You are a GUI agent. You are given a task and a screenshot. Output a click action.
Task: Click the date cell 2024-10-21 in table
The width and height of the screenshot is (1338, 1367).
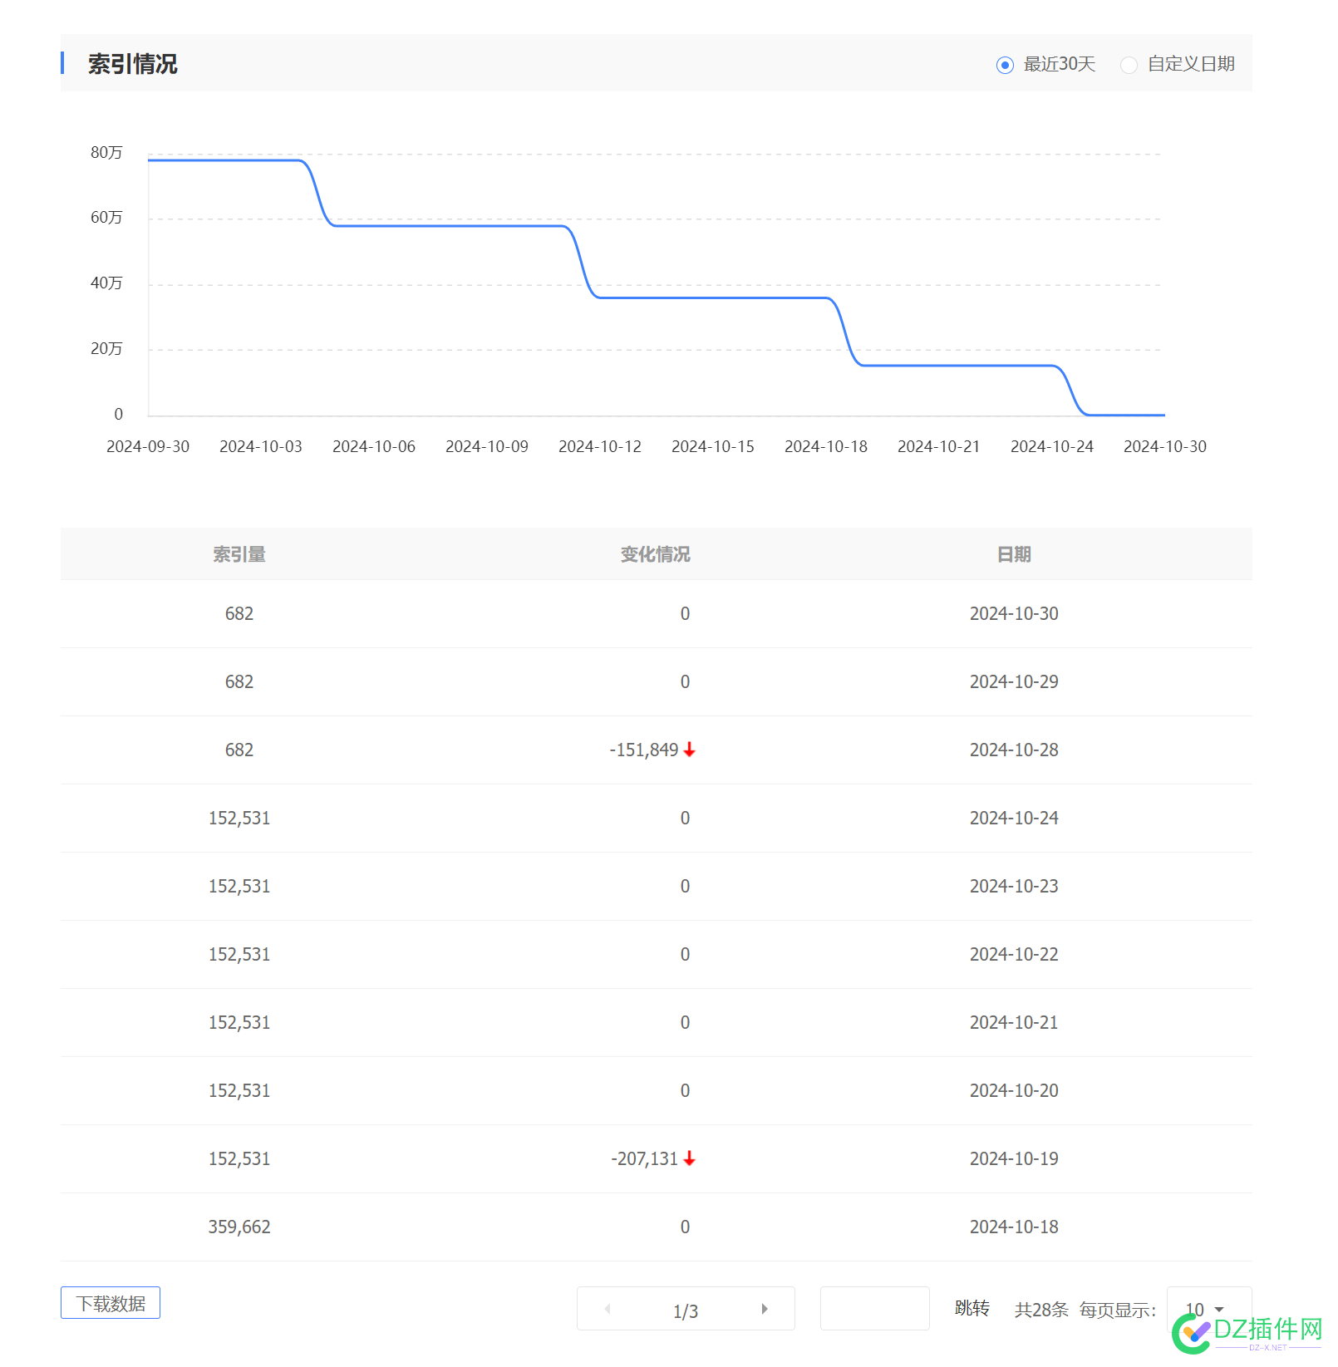(1014, 1022)
